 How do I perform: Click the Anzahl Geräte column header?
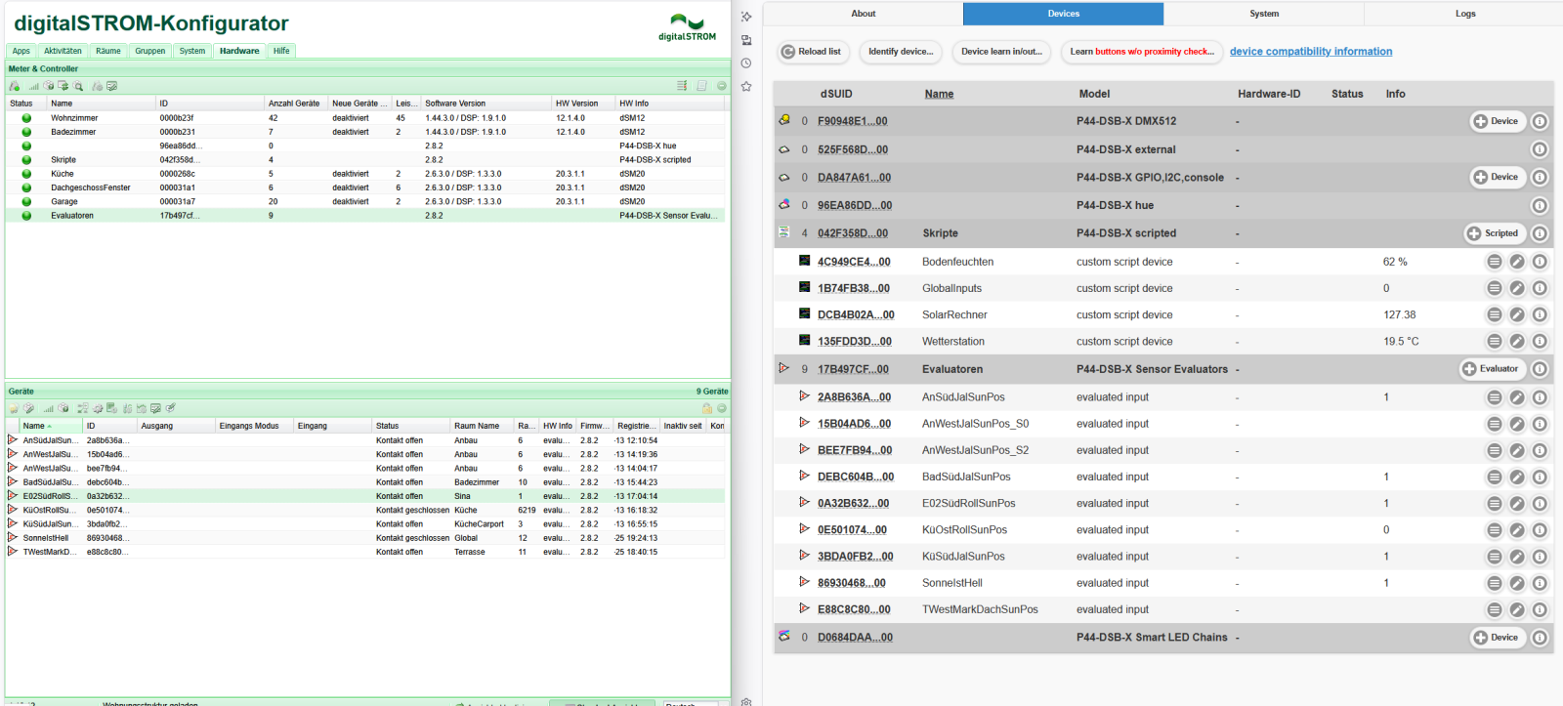click(x=295, y=104)
